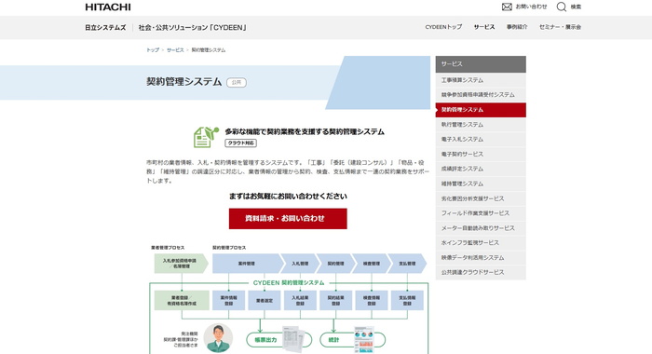Open 執行管理システム in the sidebar
The height and width of the screenshot is (354, 652).
click(x=481, y=125)
